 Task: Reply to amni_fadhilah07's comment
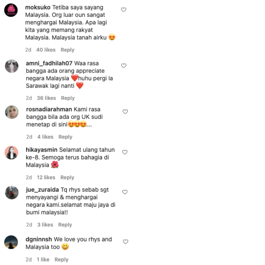point(68,98)
